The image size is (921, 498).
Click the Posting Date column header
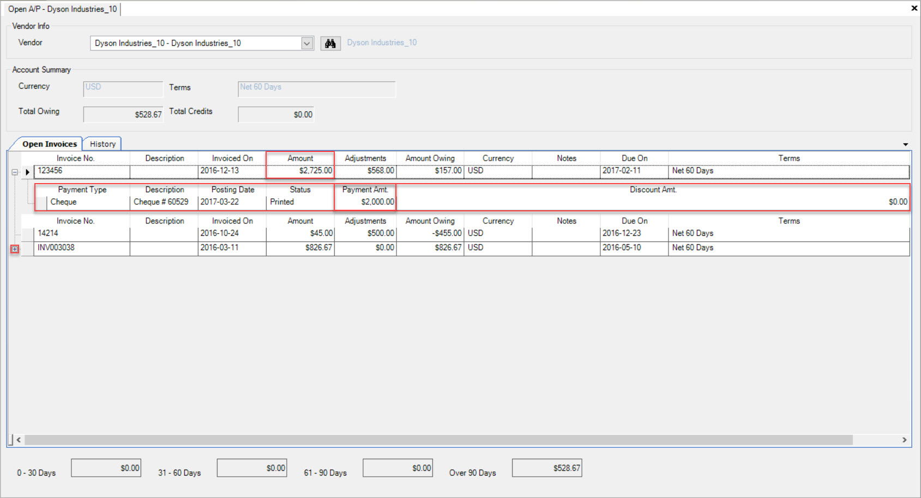[x=233, y=190]
